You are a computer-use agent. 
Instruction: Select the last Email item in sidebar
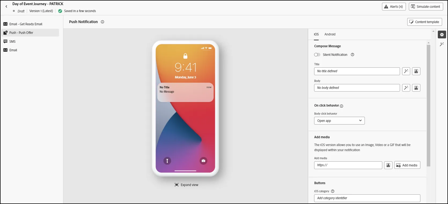(30, 50)
